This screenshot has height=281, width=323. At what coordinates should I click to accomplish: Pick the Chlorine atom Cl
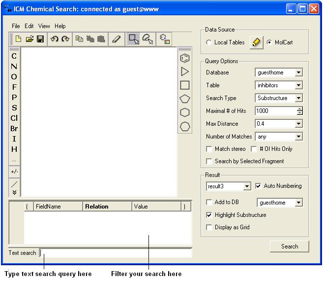coord(14,118)
